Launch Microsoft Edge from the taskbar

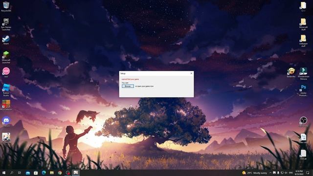point(44,173)
